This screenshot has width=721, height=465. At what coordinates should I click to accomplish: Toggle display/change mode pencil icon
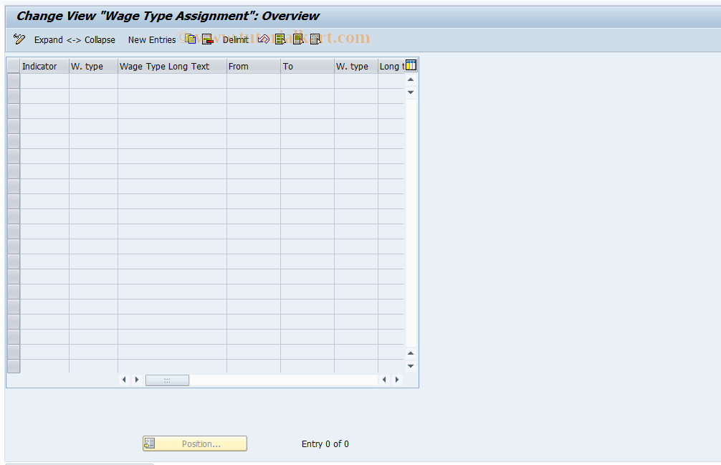coord(19,39)
